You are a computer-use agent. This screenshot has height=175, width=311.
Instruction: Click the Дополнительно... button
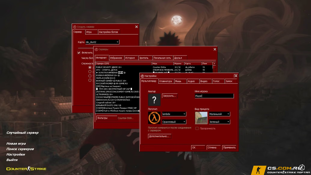pyautogui.click(x=160, y=136)
